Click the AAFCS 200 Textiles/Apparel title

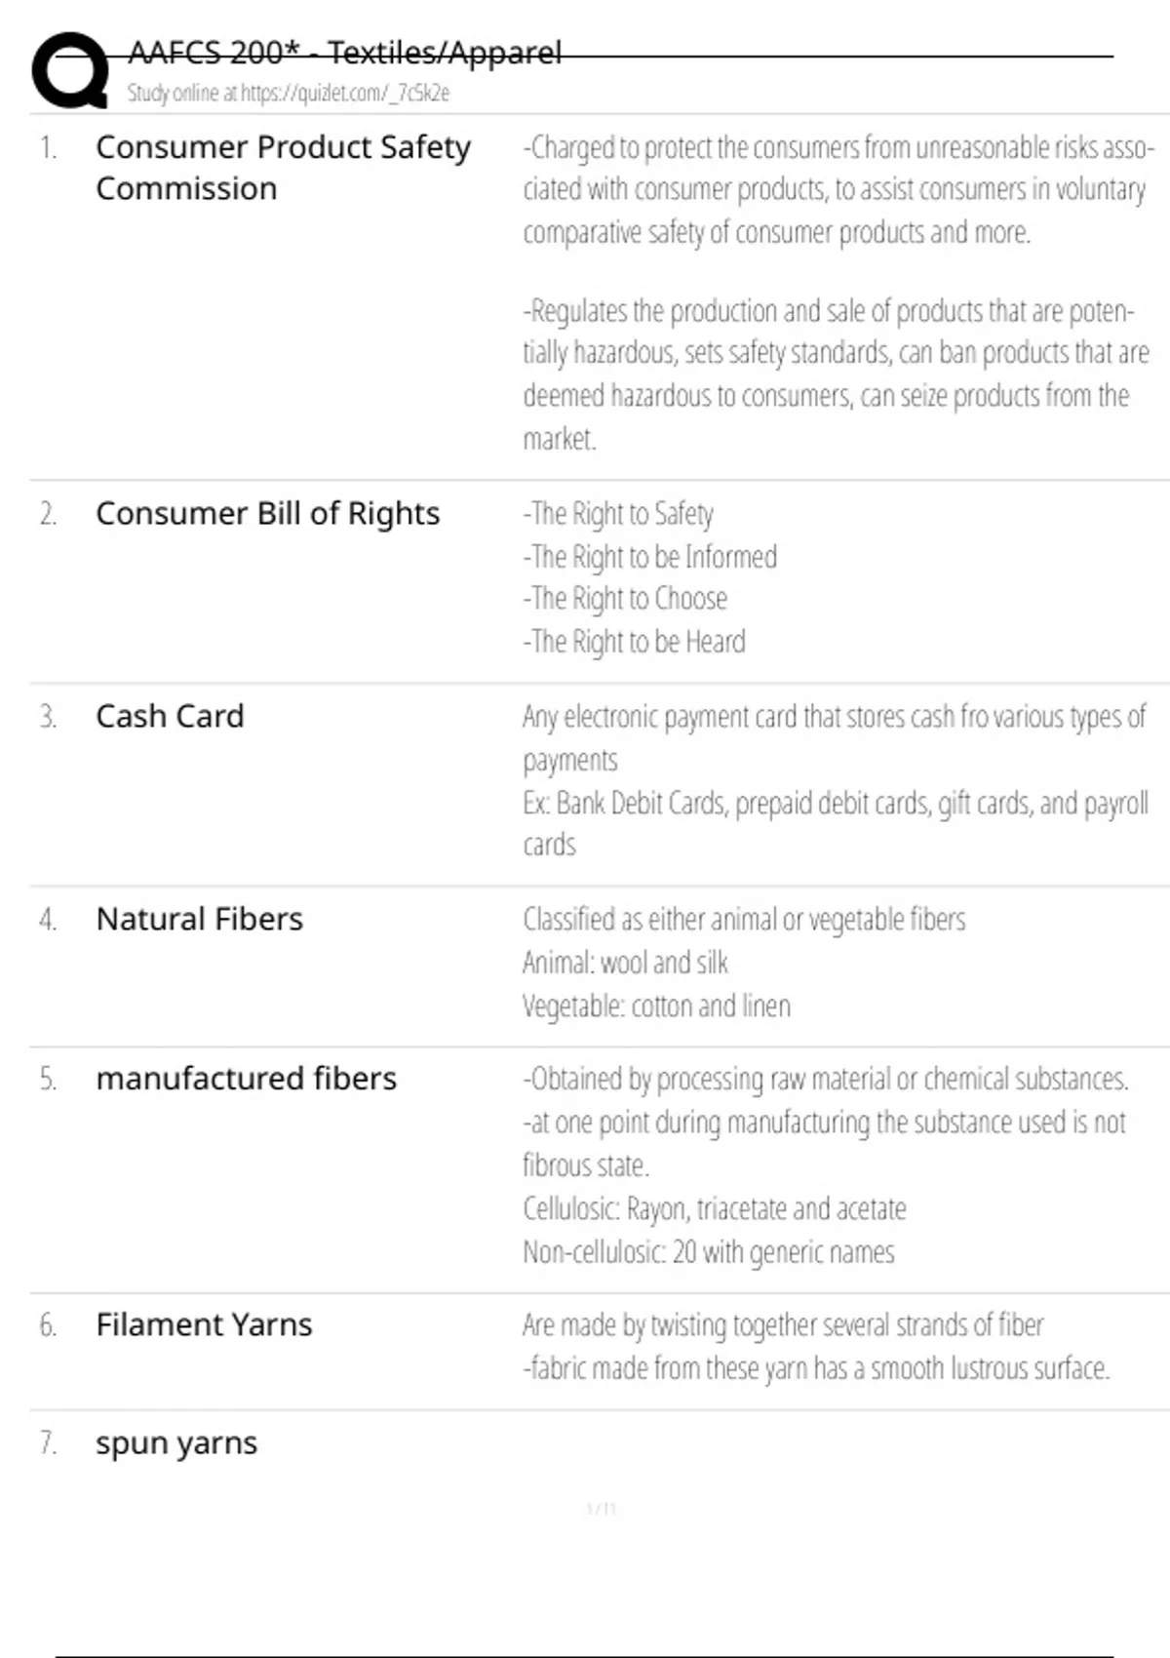click(345, 53)
